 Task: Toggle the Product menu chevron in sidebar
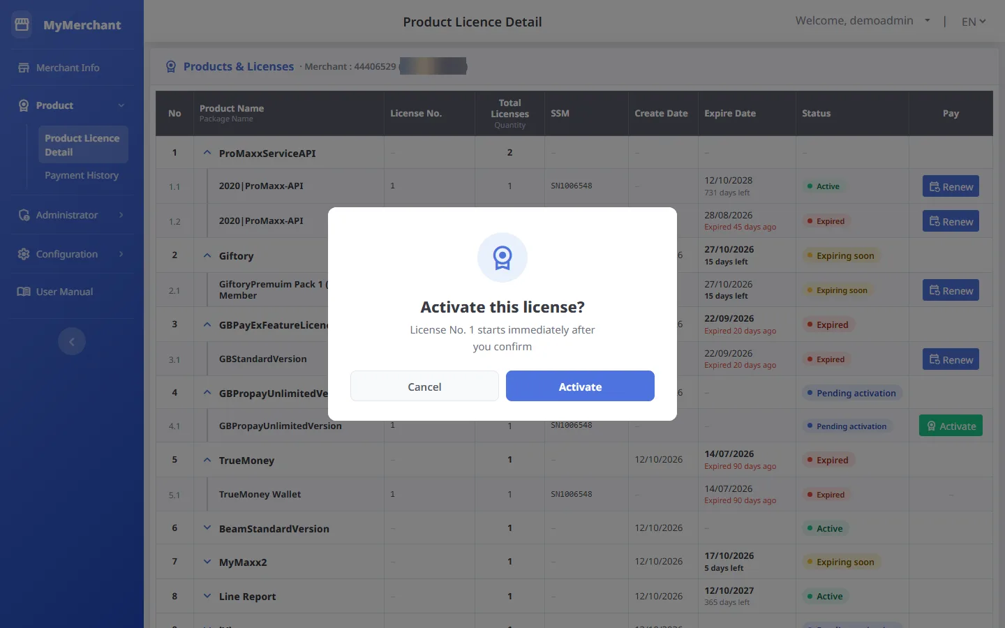click(121, 105)
